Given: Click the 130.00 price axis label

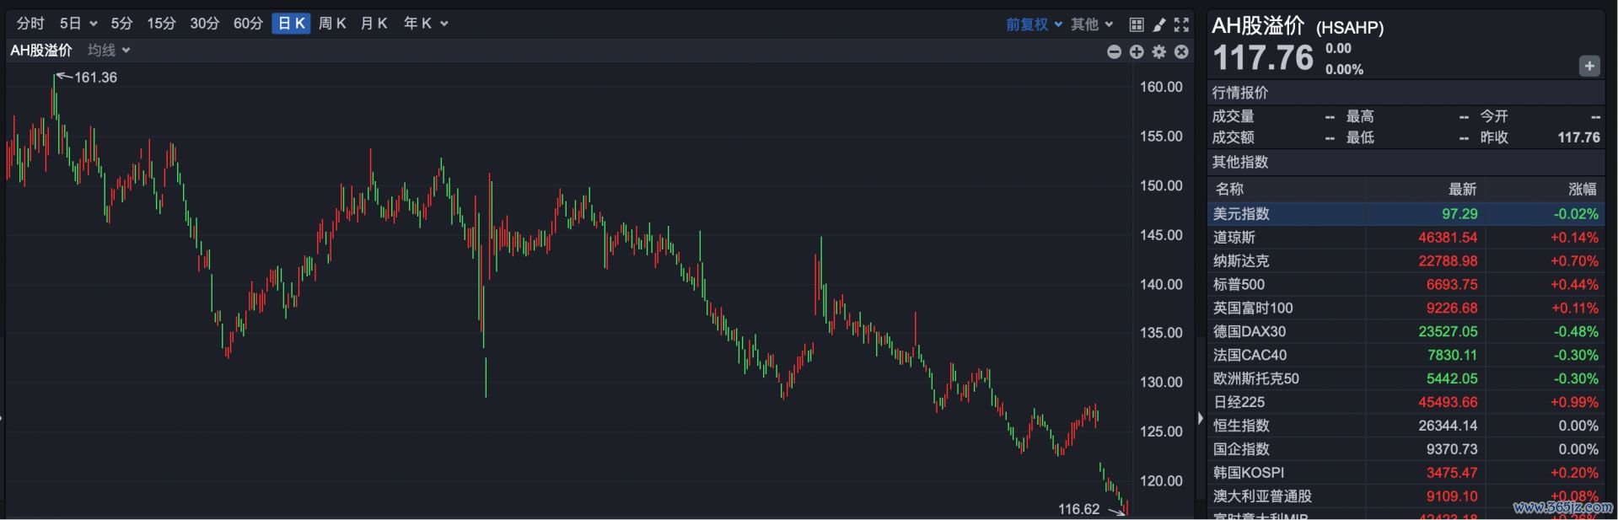Looking at the screenshot, I should (x=1161, y=382).
